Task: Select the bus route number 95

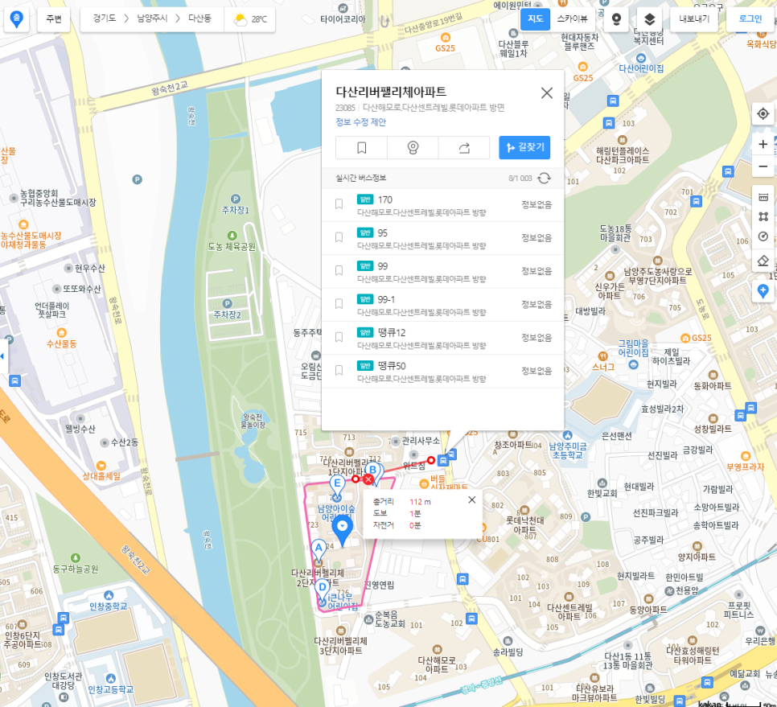Action: pos(383,233)
